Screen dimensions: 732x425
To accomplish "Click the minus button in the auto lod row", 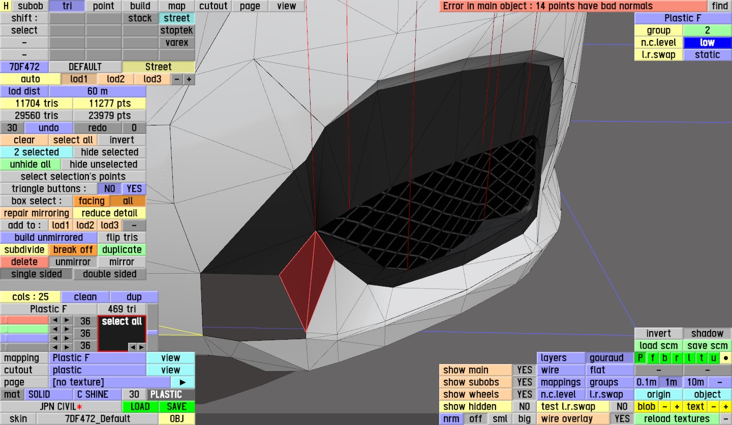I will click(176, 79).
